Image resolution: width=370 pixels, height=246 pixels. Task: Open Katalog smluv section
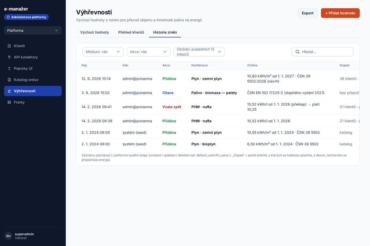(x=33, y=80)
